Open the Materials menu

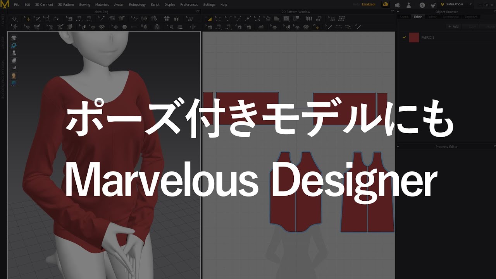pos(102,5)
